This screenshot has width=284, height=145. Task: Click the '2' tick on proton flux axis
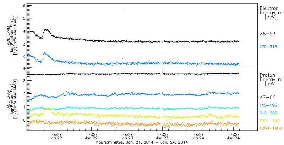(x=25, y=94)
